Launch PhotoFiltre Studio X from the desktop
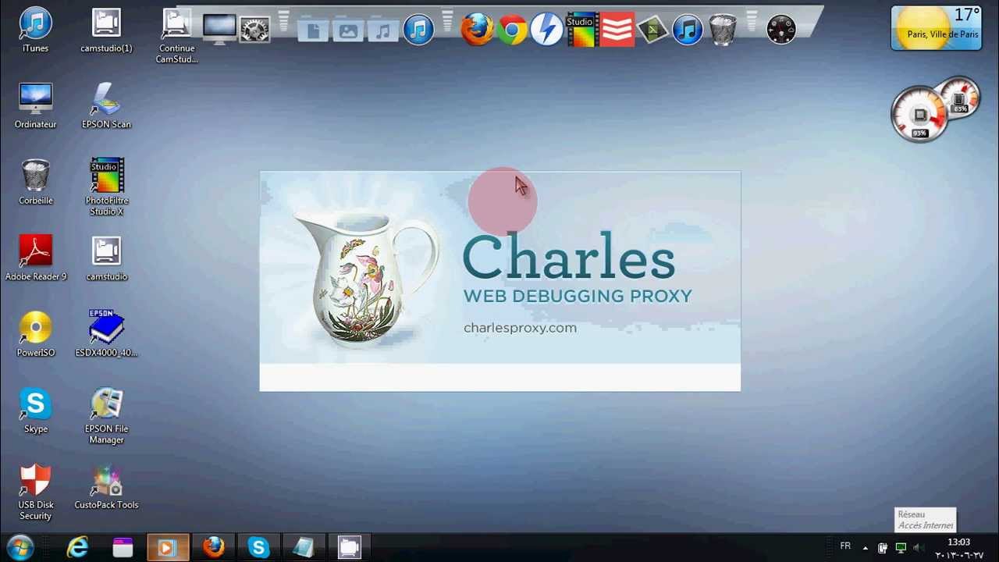This screenshot has width=999, height=562. click(x=106, y=187)
